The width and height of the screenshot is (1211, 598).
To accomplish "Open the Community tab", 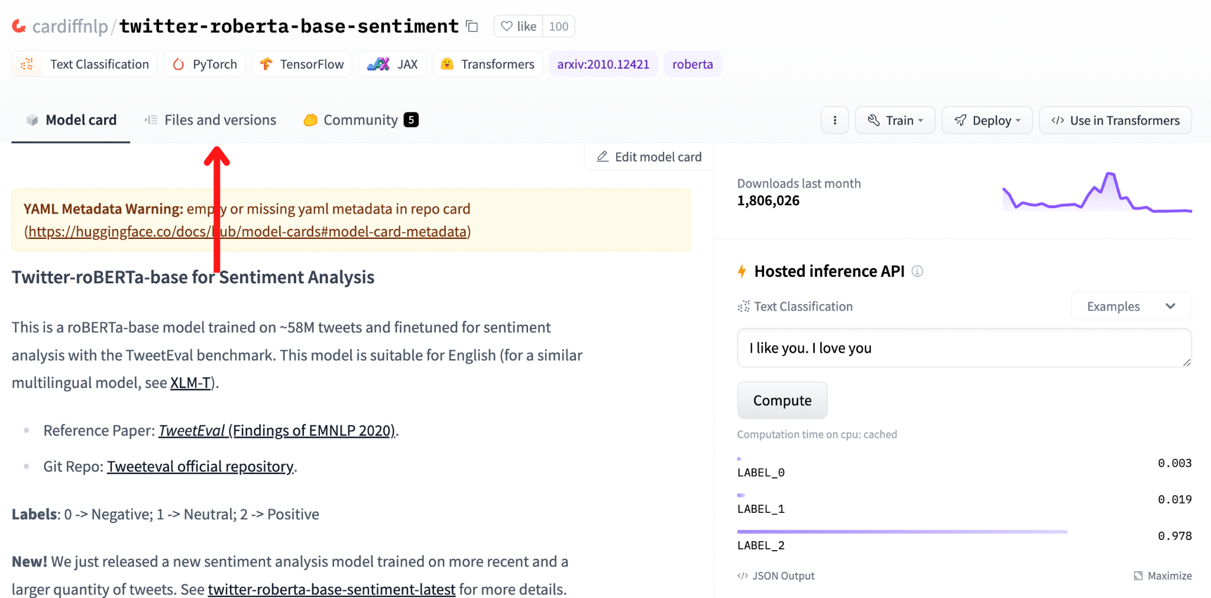I will pyautogui.click(x=361, y=120).
